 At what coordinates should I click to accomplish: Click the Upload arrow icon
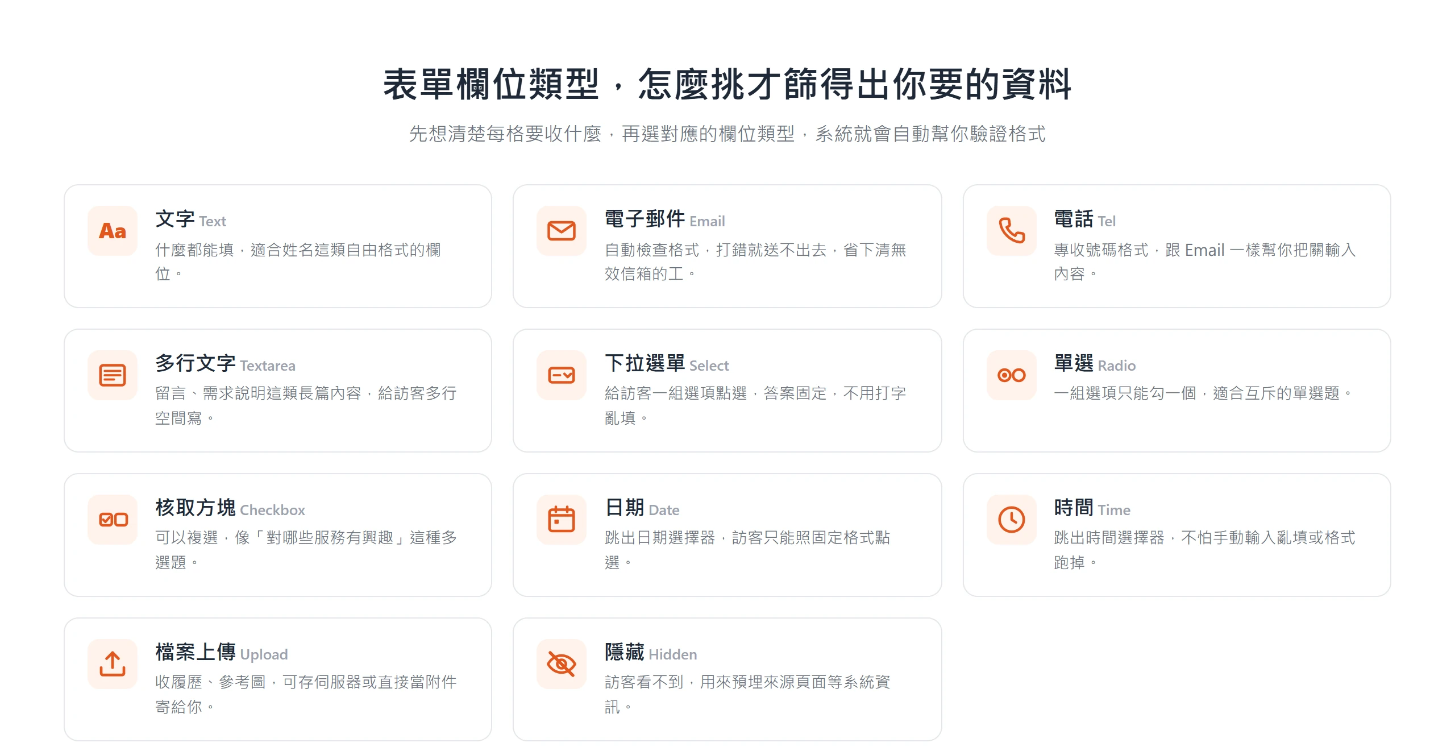pos(113,664)
